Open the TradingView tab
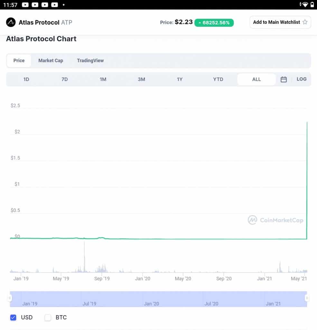 (90, 61)
